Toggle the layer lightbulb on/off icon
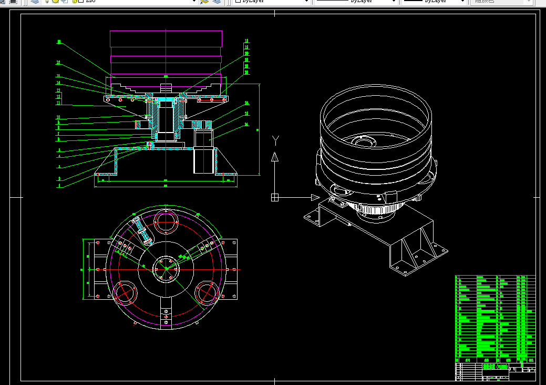 (x=47, y=2)
